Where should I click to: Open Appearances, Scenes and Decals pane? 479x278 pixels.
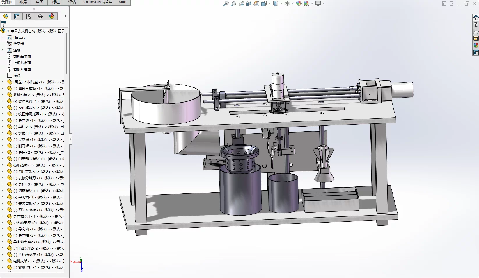coord(476,45)
